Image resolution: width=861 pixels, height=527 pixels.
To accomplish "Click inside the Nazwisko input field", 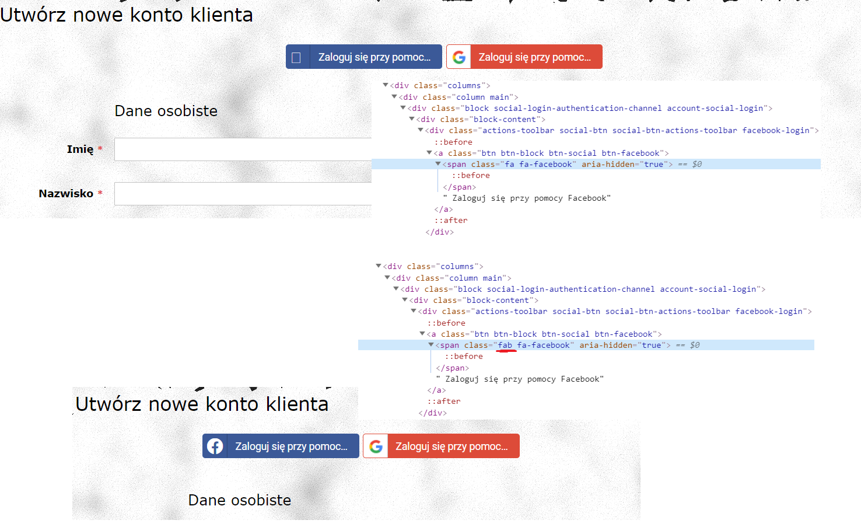I will (233, 194).
